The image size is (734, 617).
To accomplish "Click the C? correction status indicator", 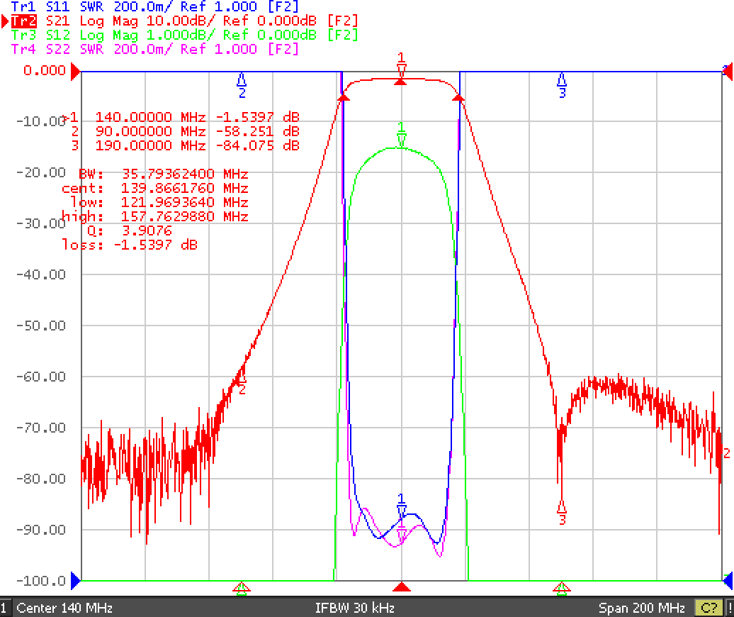I will pyautogui.click(x=708, y=608).
